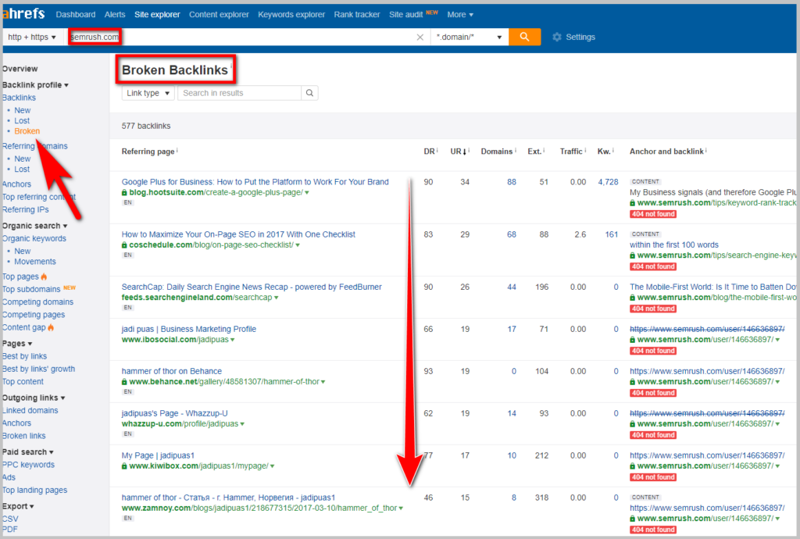Select Broken under Backlinks
This screenshot has width=800, height=539.
coord(27,131)
